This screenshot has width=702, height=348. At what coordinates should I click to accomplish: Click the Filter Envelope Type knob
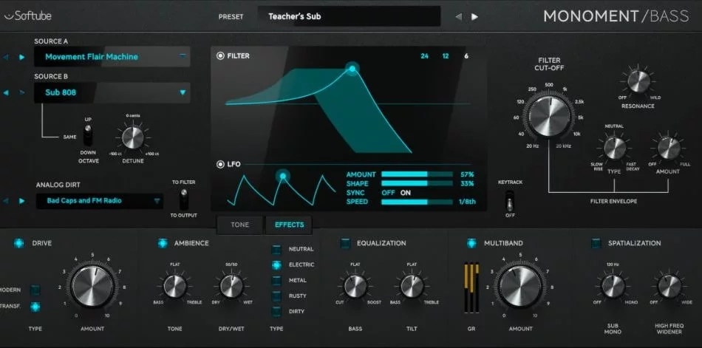pyautogui.click(x=614, y=148)
